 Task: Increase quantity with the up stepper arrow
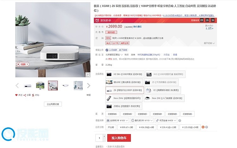[x=104, y=136]
